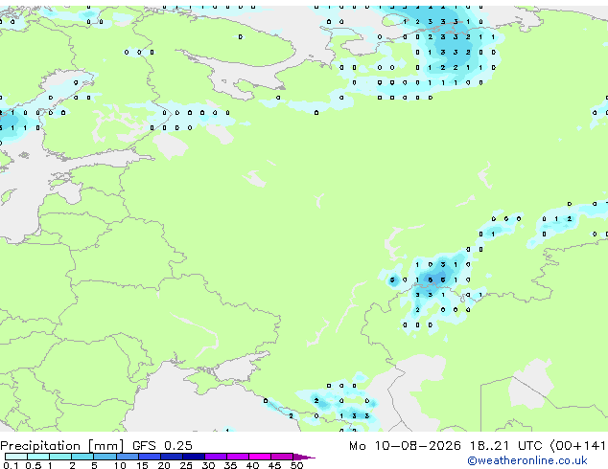Click the 2–5 mm legend color swatch
This screenshot has width=608, height=469.
82,457
